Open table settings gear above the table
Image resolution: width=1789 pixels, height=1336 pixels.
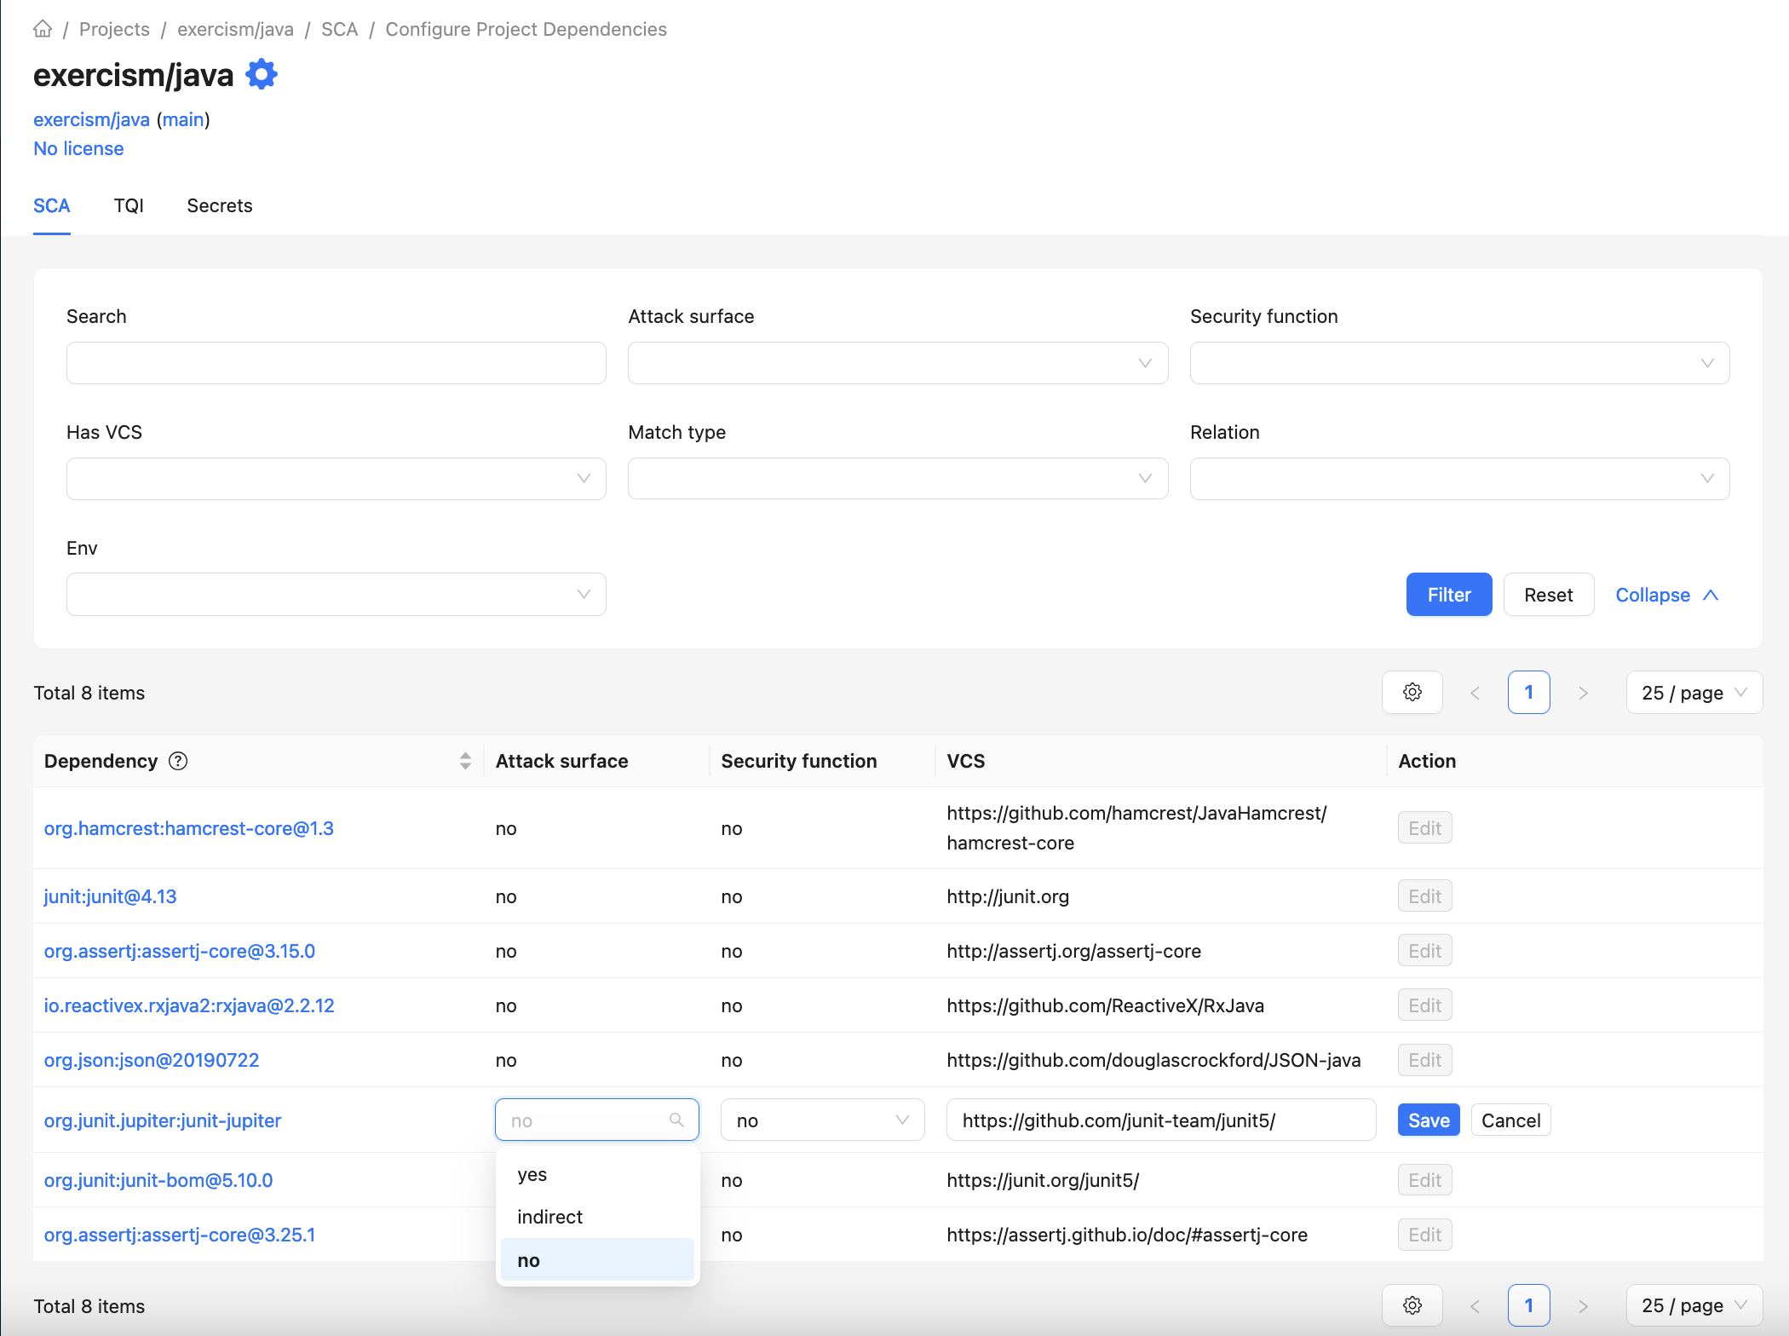pos(1412,693)
